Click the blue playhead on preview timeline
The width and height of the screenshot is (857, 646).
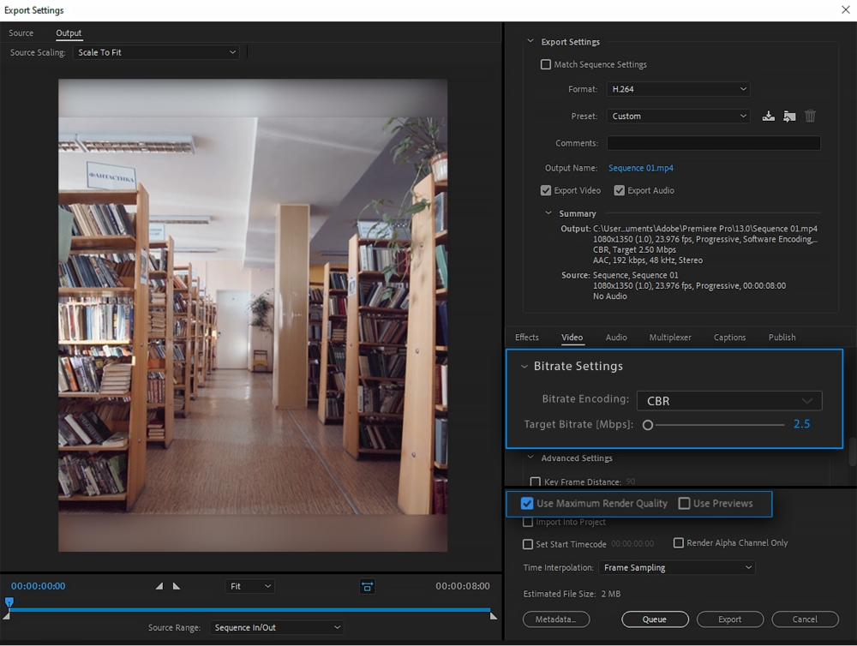click(9, 603)
